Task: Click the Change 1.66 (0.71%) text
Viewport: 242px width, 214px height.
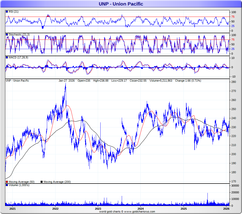Action: coord(188,81)
